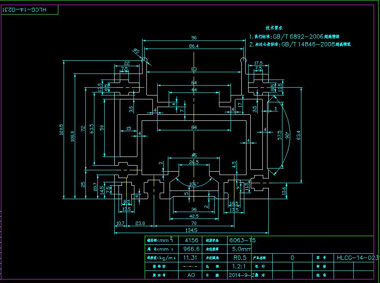Click the 10.5 dimension text
The image size is (380, 283).
pos(234,203)
